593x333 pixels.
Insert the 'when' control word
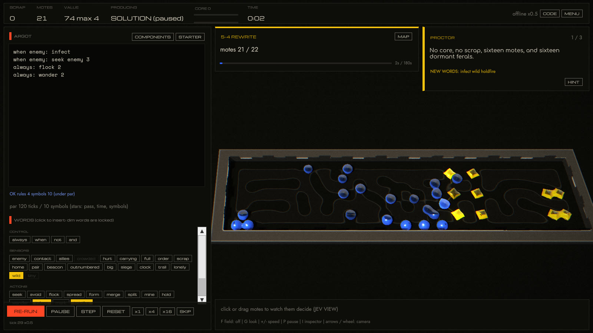click(x=41, y=240)
